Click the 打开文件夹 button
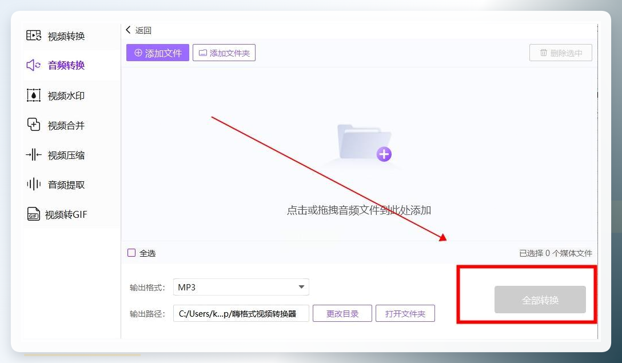 [405, 313]
